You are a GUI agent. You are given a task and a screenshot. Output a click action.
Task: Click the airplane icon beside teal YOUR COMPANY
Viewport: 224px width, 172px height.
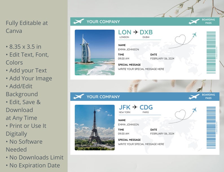coord(78,21)
